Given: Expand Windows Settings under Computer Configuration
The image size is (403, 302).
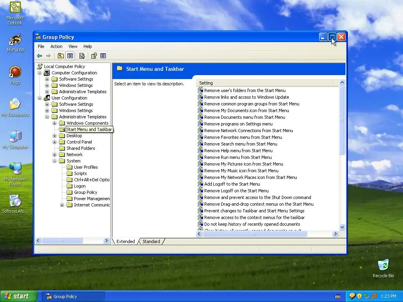Looking at the screenshot, I should pyautogui.click(x=47, y=85).
